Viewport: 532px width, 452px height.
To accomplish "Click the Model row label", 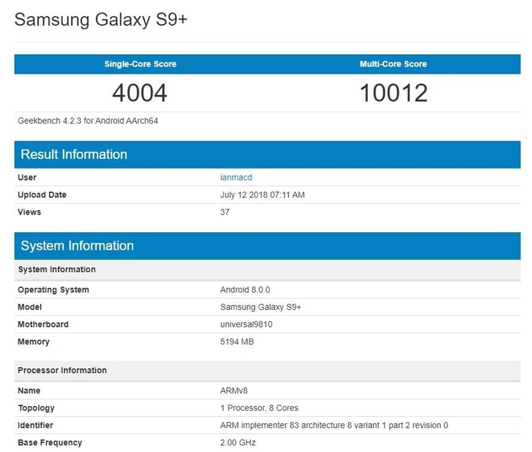I will 29,307.
